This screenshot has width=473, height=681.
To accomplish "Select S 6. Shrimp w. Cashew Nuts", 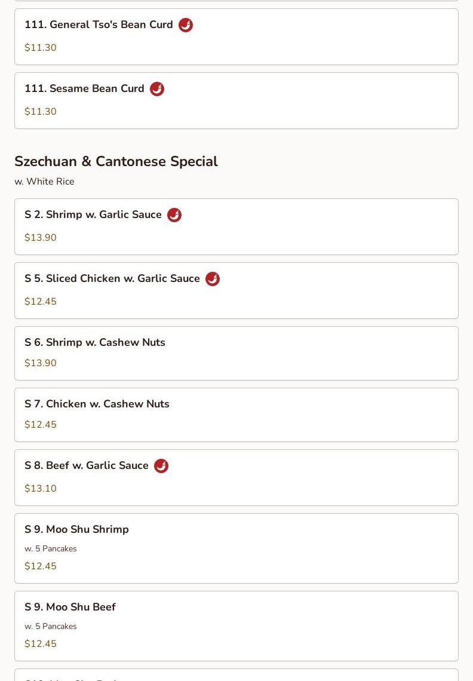I will 236,354.
